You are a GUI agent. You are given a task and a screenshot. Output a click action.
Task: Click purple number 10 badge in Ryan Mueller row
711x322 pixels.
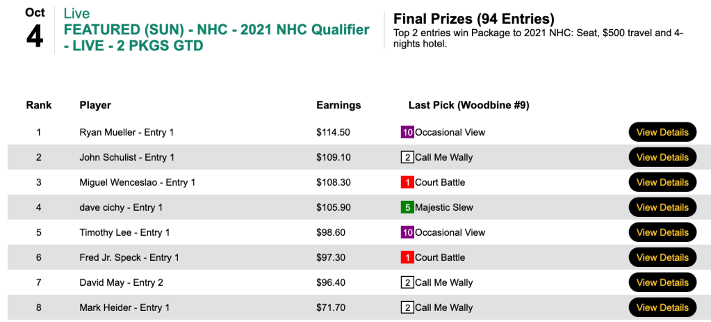point(407,132)
